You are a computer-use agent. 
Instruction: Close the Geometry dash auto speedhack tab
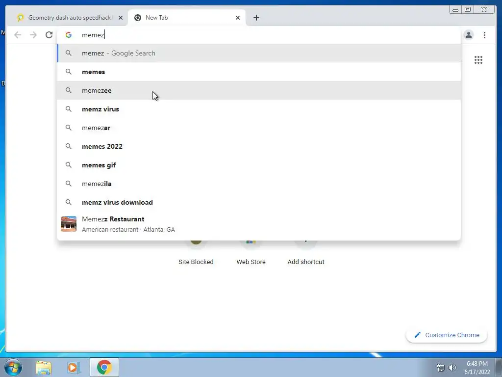121,18
